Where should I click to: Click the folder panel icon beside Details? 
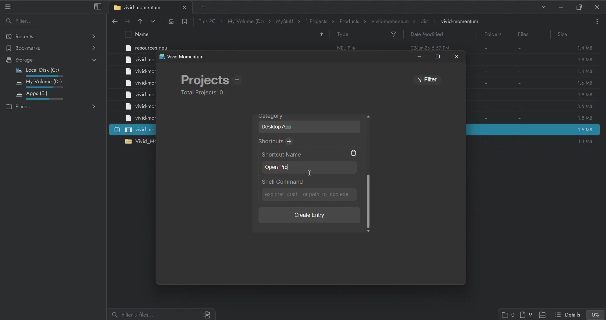coord(543,315)
